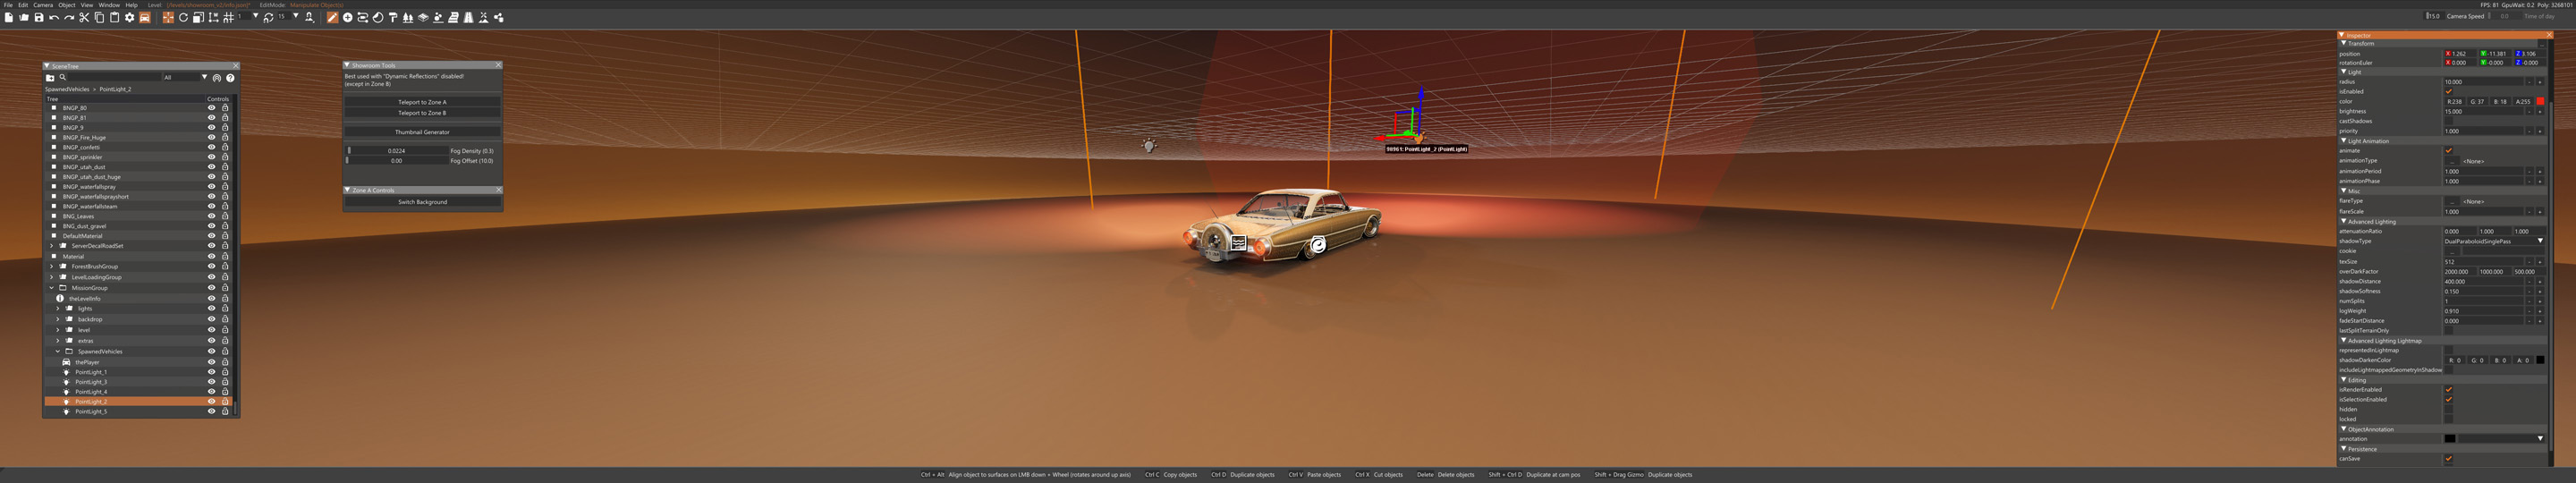Click the undo arrow in toolbar
The height and width of the screenshot is (483, 2576).
54,17
